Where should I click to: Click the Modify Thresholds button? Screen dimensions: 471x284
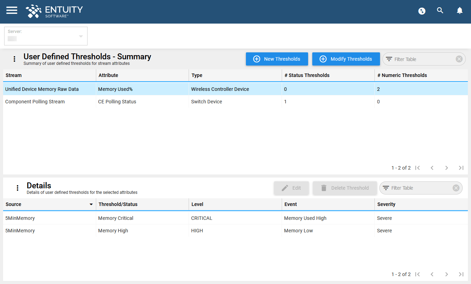point(346,59)
